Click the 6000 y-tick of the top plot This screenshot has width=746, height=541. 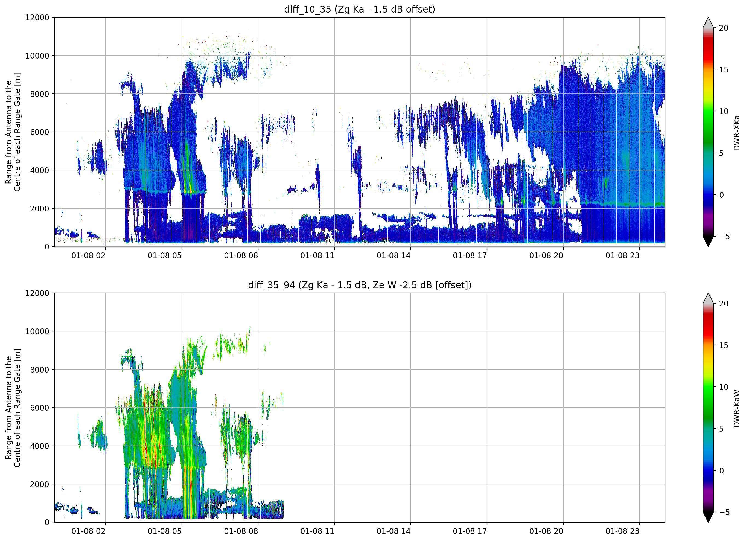click(x=39, y=132)
